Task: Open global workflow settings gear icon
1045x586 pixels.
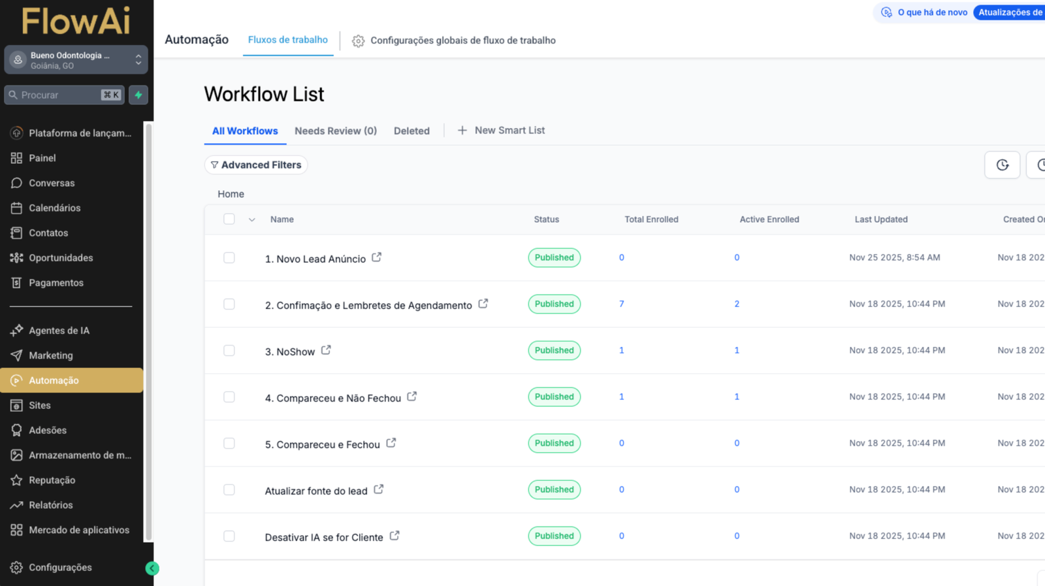Action: (358, 41)
